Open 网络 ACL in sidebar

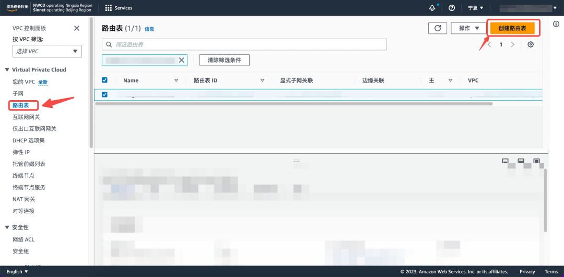coord(23,239)
